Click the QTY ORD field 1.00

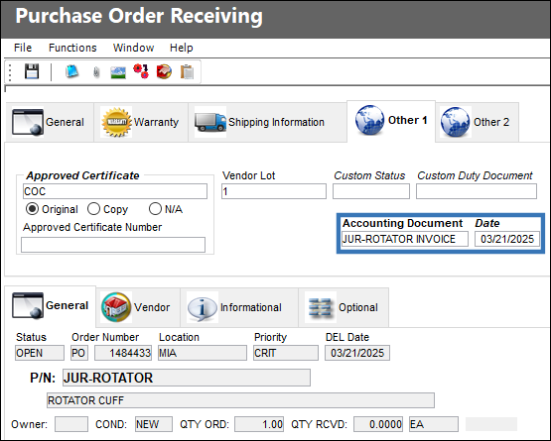[x=259, y=424]
